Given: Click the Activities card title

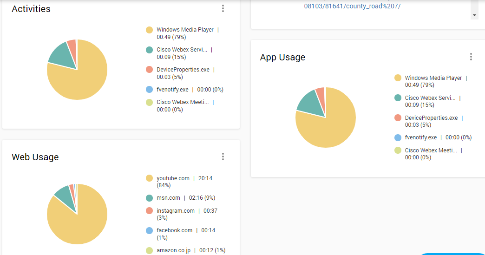Looking at the screenshot, I should (x=31, y=9).
